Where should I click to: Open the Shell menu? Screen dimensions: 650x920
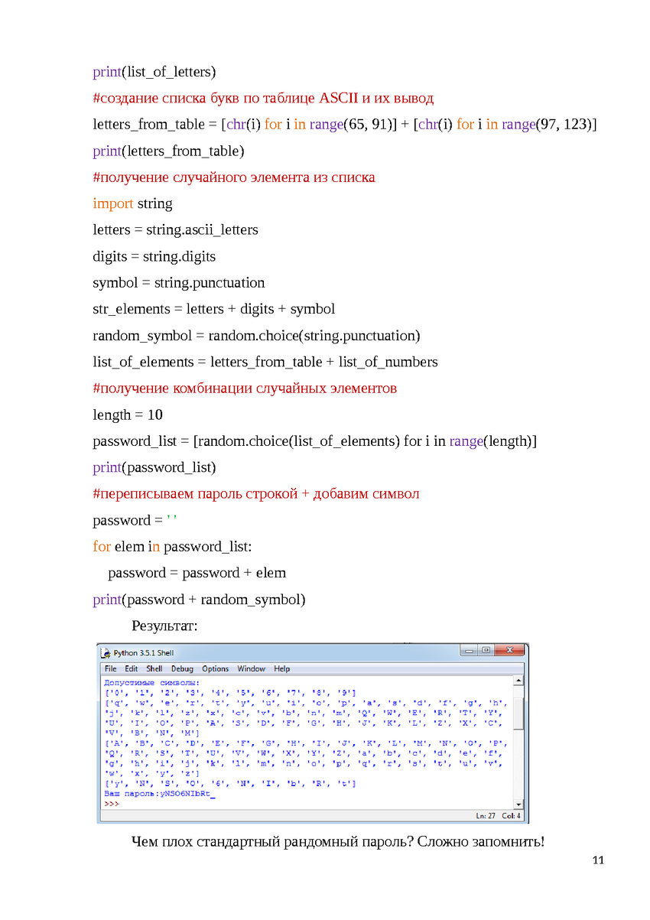click(x=154, y=668)
